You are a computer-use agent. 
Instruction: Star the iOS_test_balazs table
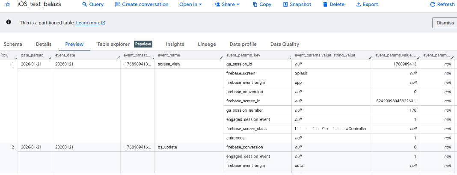(x=8, y=4)
